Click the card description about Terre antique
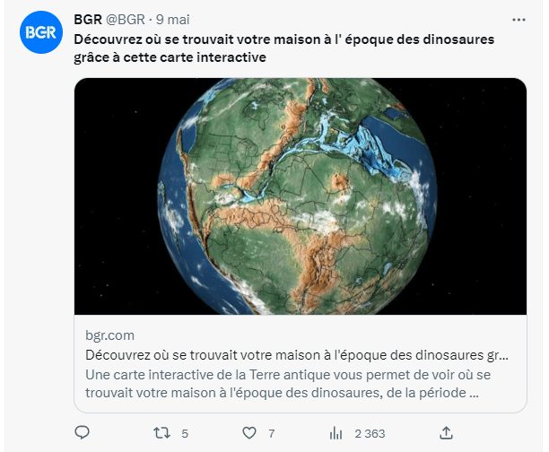This screenshot has width=549, height=452. click(x=288, y=384)
